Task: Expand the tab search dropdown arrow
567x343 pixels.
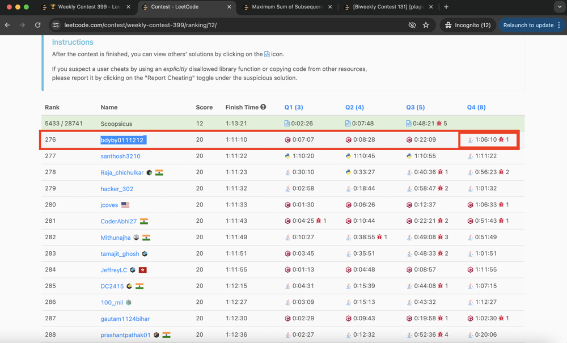Action: 559,7
